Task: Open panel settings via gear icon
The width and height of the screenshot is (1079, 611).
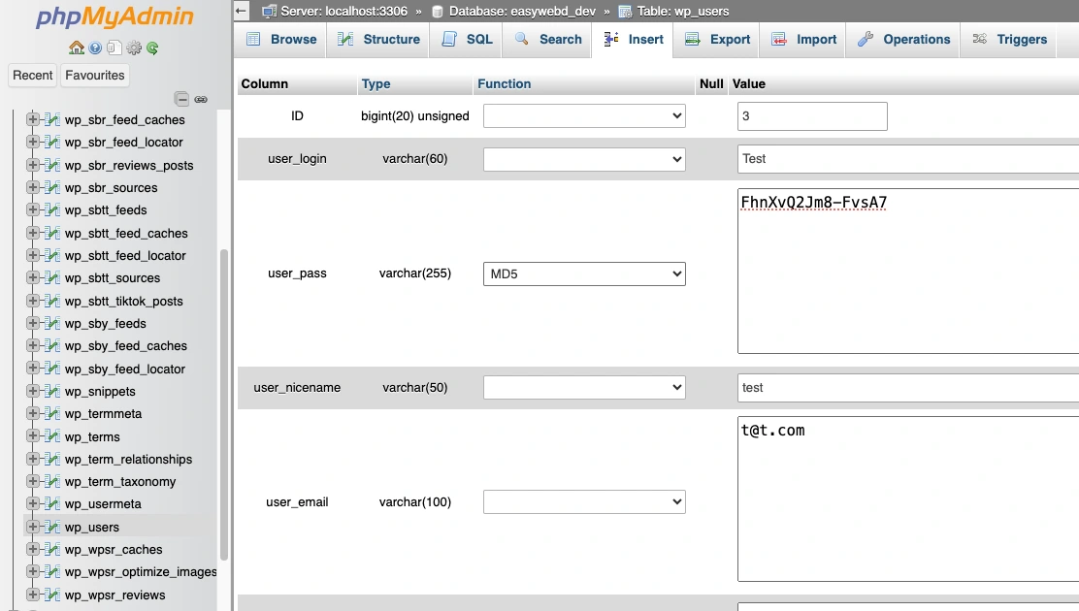Action: click(134, 47)
